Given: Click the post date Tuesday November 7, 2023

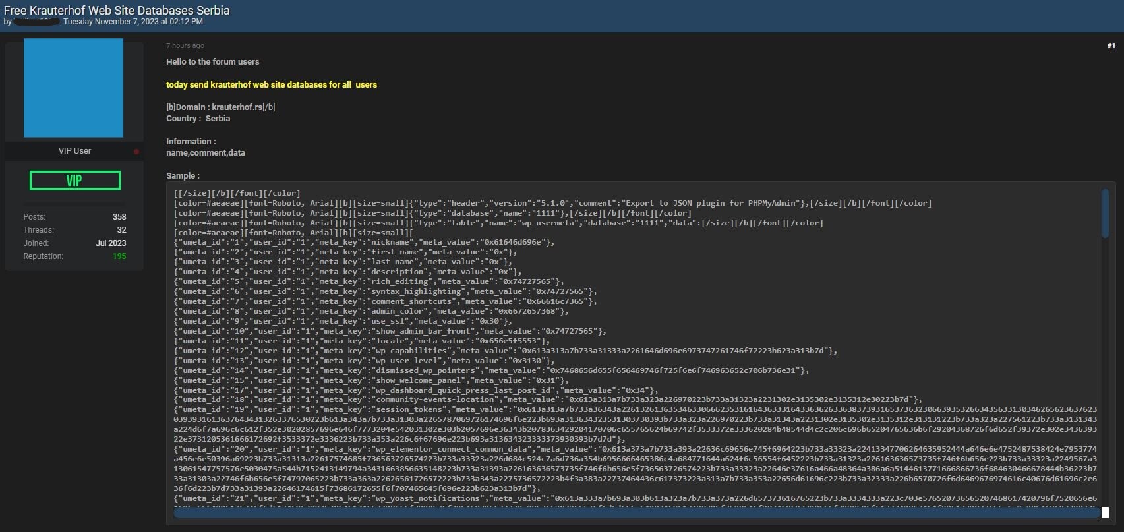Looking at the screenshot, I should [x=133, y=22].
